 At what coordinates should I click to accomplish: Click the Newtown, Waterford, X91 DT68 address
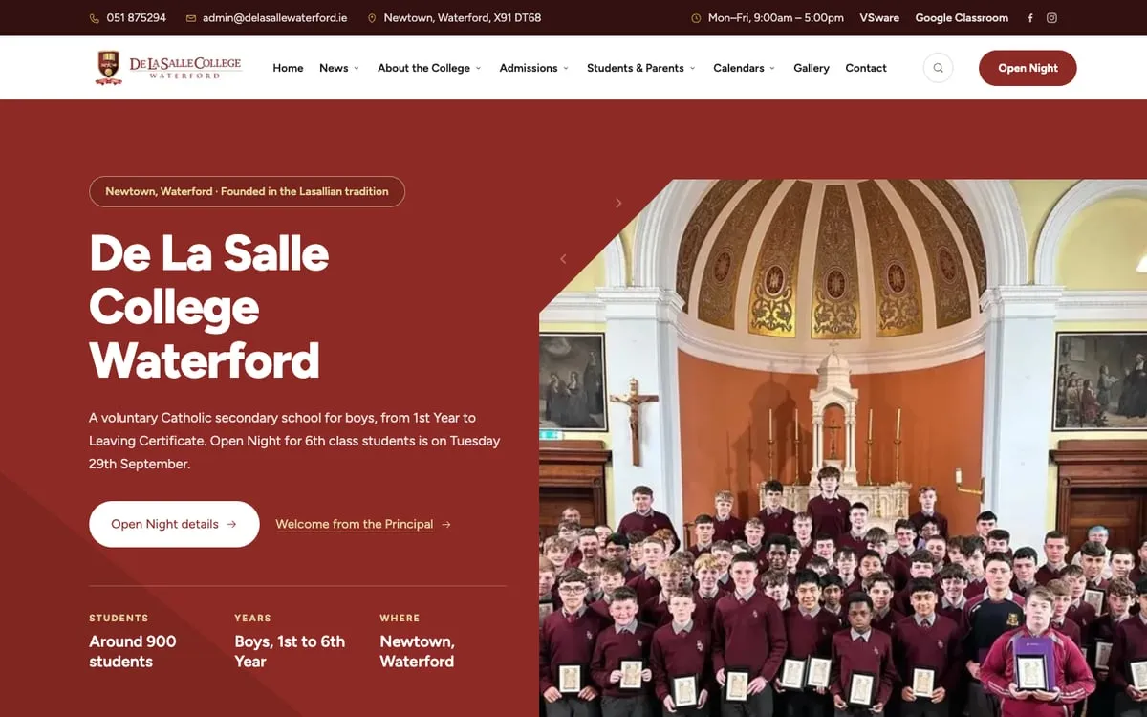tap(463, 18)
